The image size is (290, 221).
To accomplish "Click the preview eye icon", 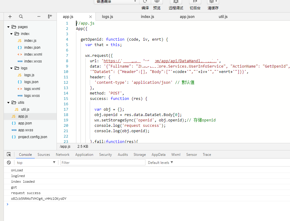I will pos(157,2).
